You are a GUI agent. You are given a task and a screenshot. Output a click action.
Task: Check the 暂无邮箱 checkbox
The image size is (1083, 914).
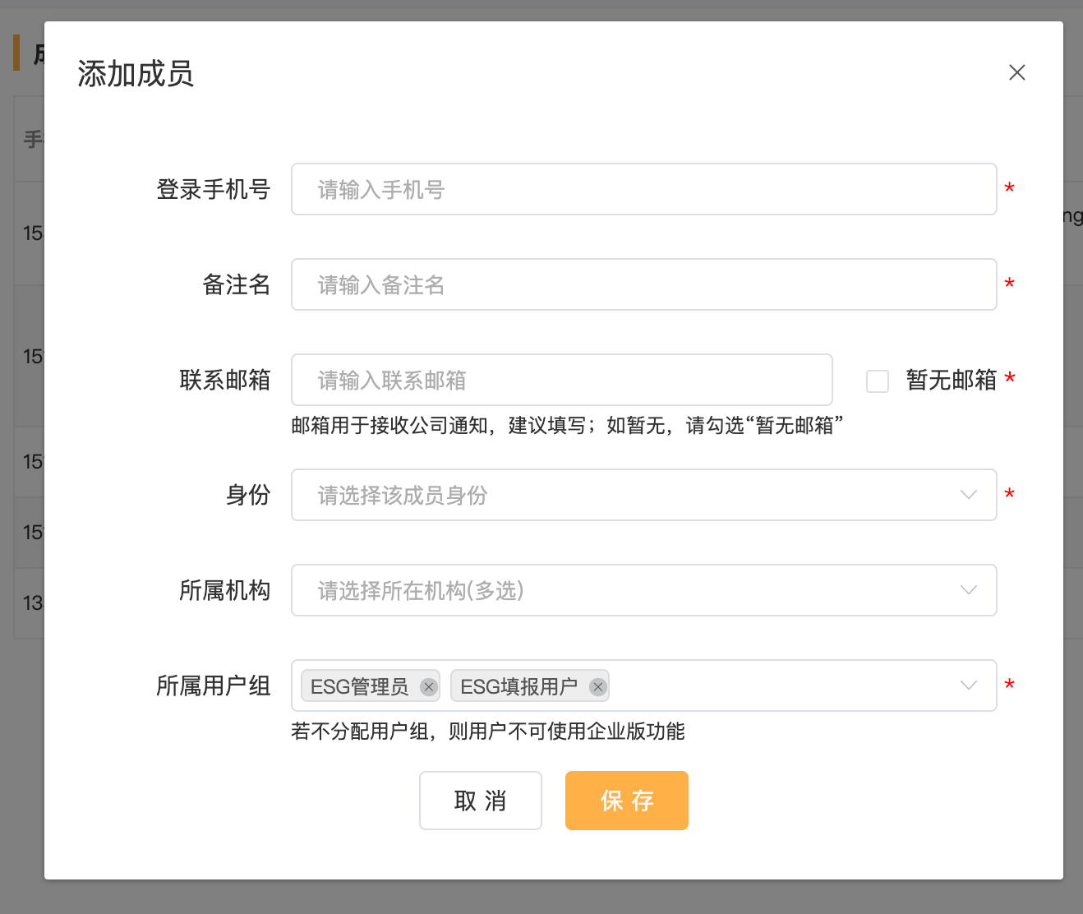pyautogui.click(x=878, y=381)
